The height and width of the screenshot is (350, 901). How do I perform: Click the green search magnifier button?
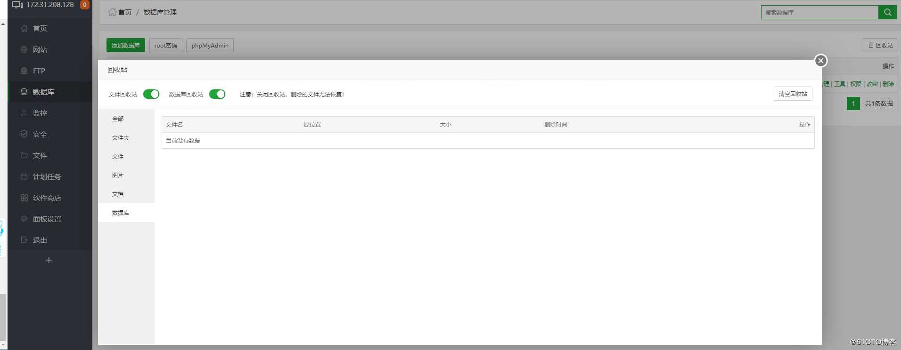pyautogui.click(x=887, y=12)
